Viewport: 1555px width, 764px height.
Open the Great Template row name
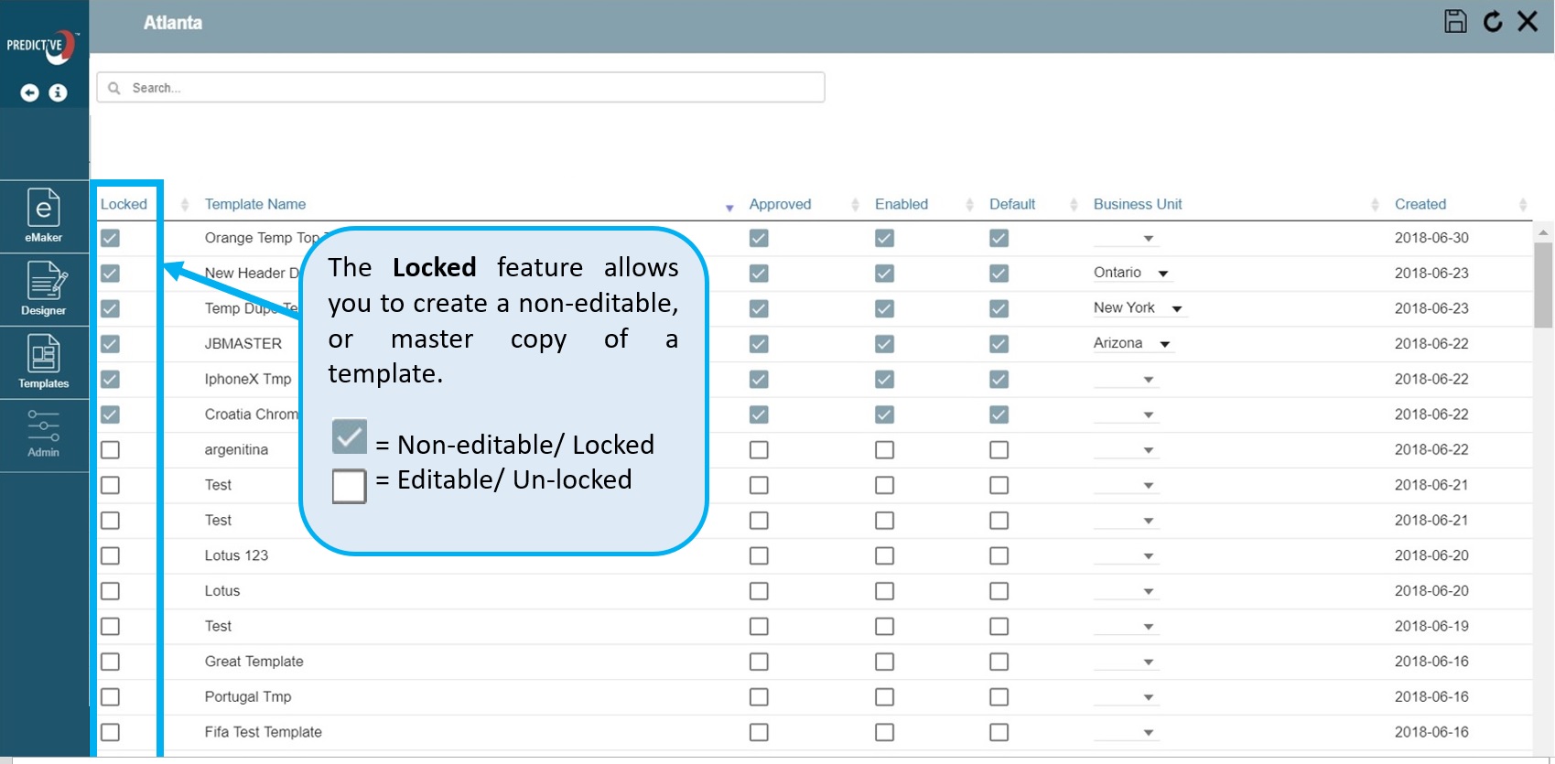point(254,662)
